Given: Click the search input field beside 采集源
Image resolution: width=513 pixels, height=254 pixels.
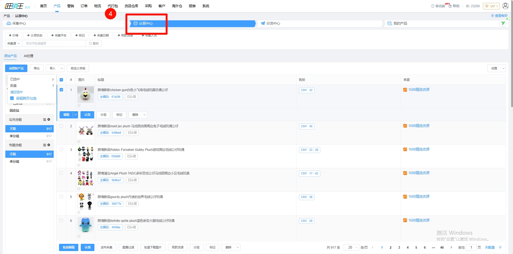Looking at the screenshot, I should click(x=54, y=43).
